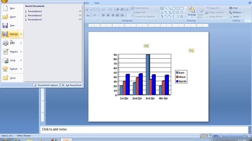Expand the shapes gallery More button
This screenshot has height=141, width=252.
(x=185, y=16)
